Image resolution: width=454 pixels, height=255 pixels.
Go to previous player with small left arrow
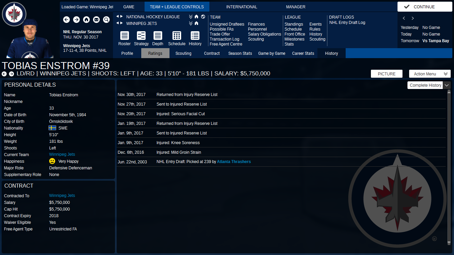pos(4,74)
